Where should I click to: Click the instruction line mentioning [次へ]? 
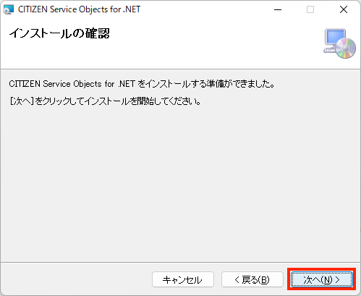pyautogui.click(x=105, y=101)
